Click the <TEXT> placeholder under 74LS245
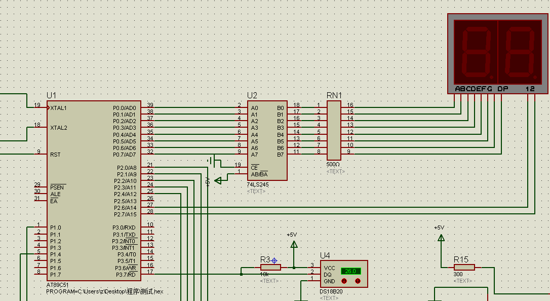 [256, 192]
